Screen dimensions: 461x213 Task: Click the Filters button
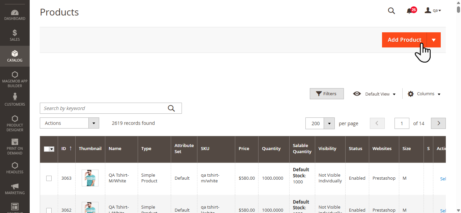pyautogui.click(x=326, y=94)
